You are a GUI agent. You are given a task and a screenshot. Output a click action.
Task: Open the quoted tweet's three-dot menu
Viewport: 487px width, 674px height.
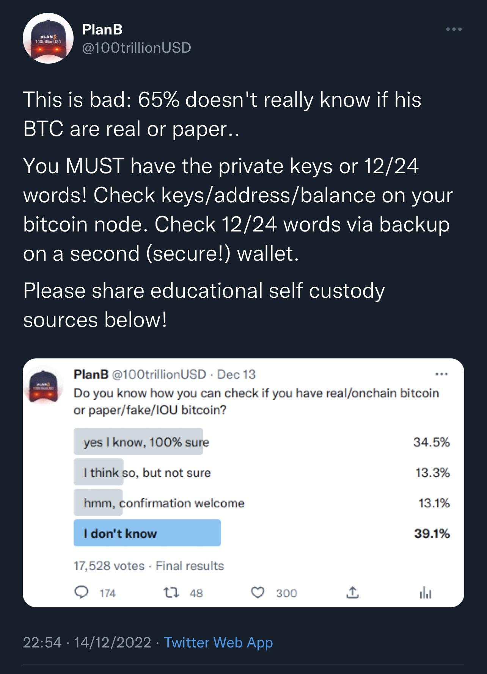pos(442,374)
